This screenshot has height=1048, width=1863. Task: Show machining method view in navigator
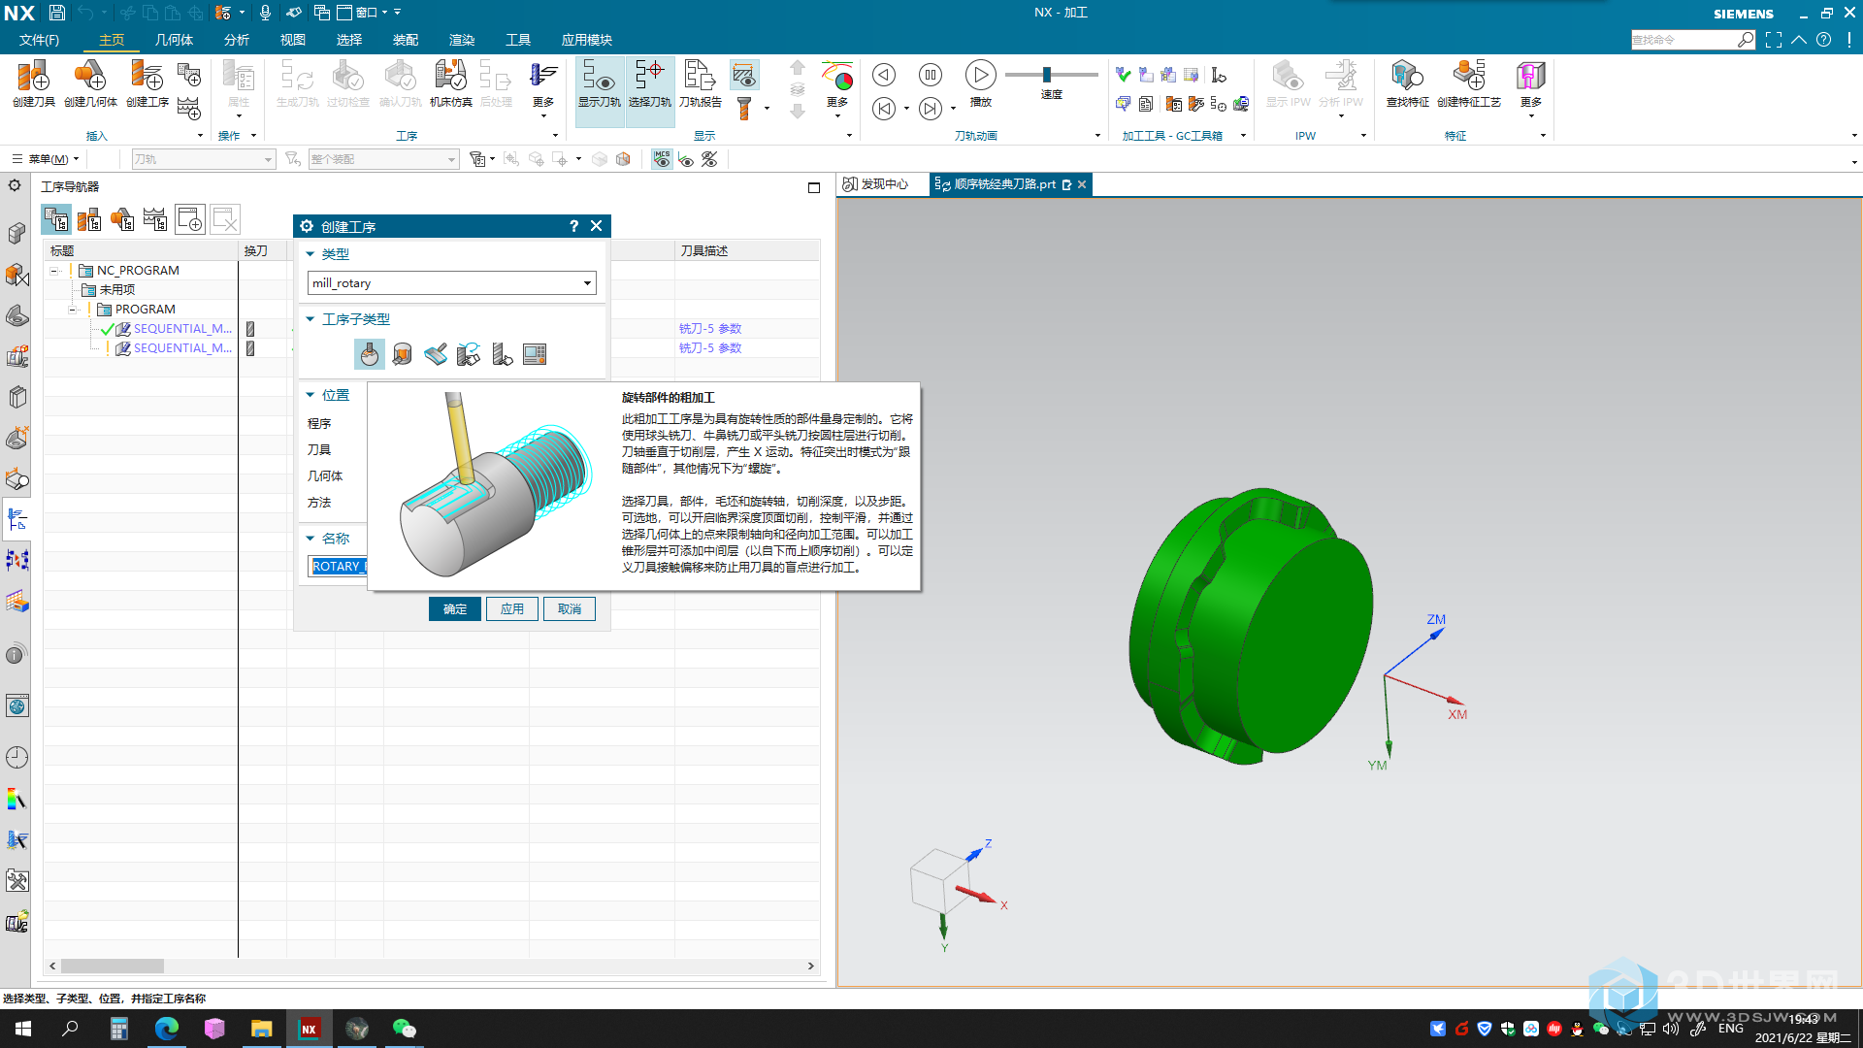155,220
